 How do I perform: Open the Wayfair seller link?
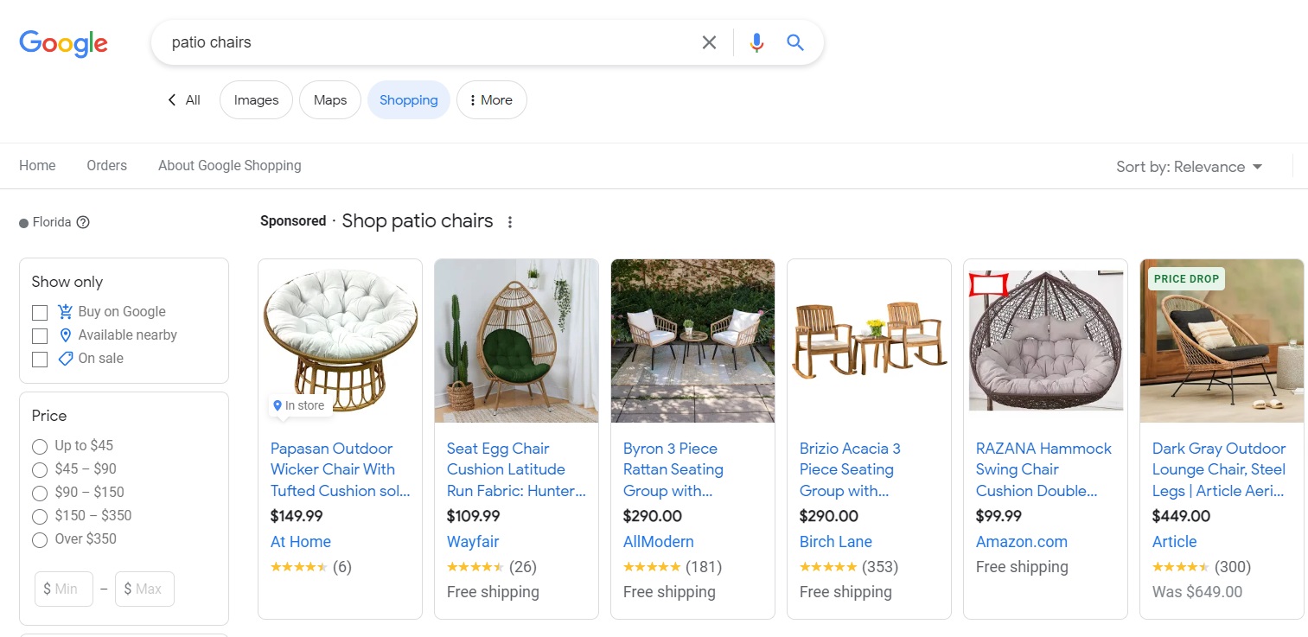473,542
